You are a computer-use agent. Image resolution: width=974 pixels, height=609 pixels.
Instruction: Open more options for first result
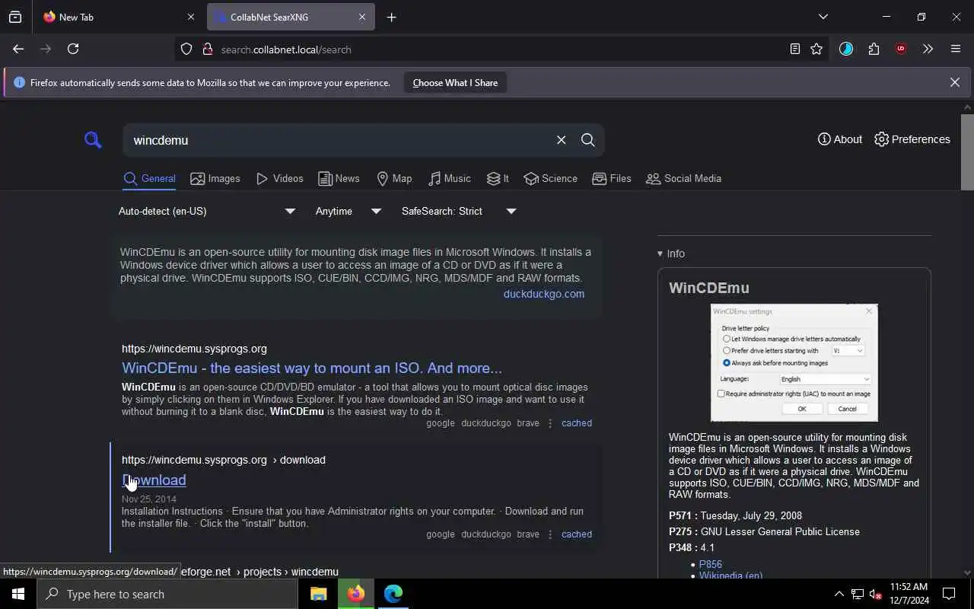click(x=550, y=423)
